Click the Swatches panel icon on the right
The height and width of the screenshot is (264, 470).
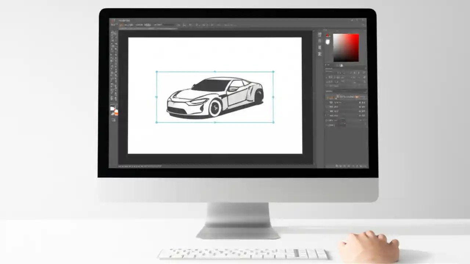click(x=319, y=40)
